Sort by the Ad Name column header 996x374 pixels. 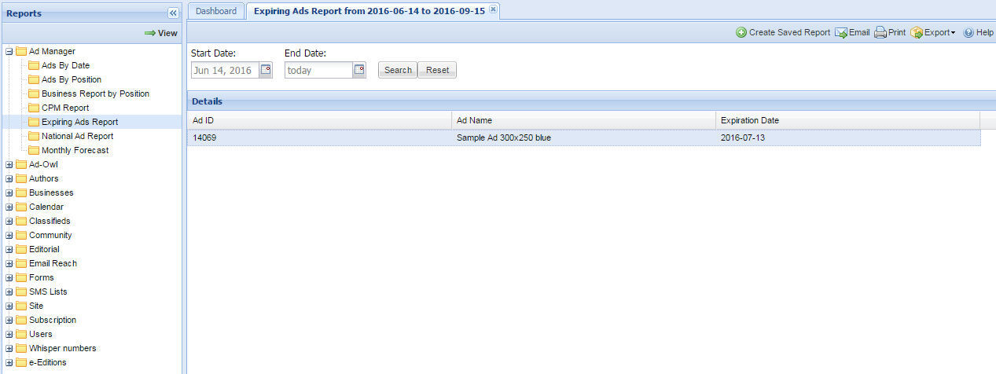583,120
